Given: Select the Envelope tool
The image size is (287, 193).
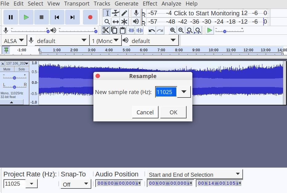Looking at the screenshot, I should [115, 13].
